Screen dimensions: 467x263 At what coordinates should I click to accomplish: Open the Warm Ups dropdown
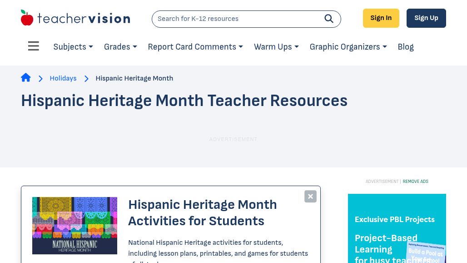pos(276,47)
